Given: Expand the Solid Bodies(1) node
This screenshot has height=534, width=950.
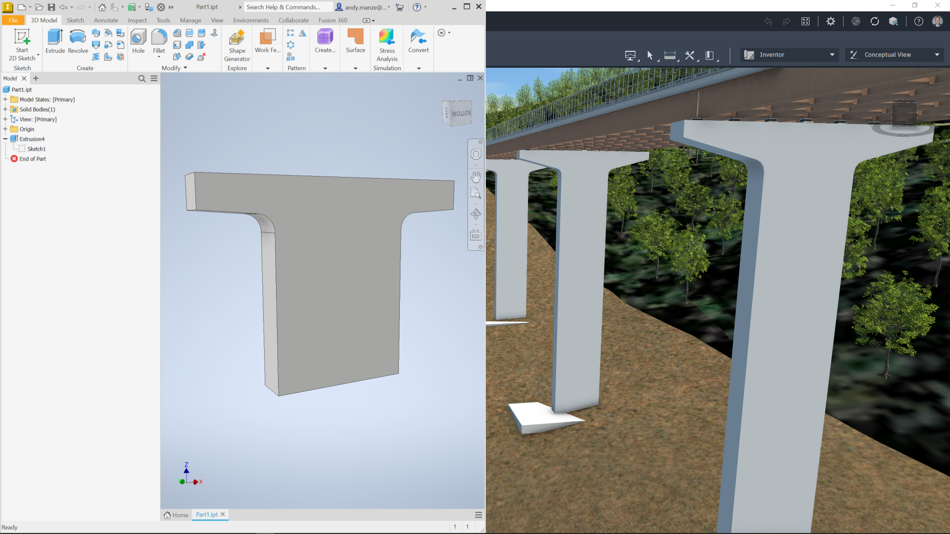Looking at the screenshot, I should (5, 109).
